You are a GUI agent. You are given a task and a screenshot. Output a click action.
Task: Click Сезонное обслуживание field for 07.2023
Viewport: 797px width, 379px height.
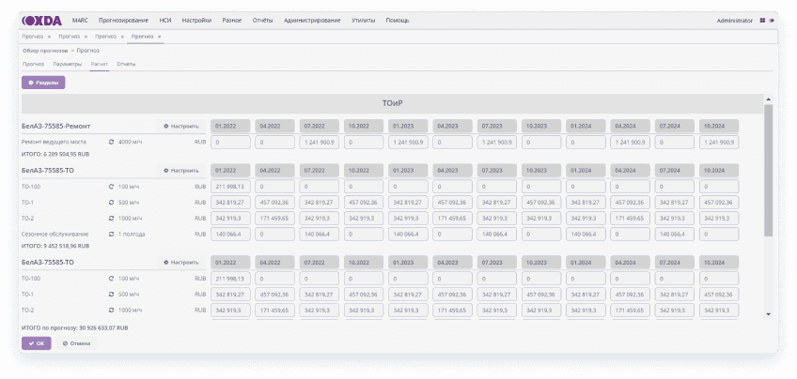[x=496, y=235]
